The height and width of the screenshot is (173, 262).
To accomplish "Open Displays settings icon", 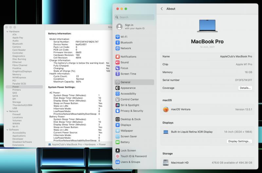I will [x=118, y=125].
